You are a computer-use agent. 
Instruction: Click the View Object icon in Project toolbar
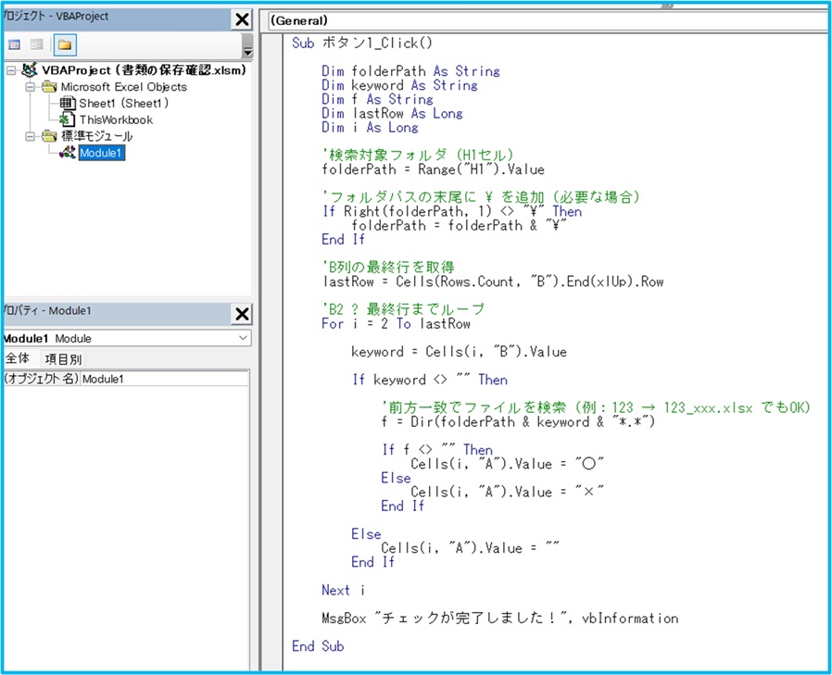37,44
